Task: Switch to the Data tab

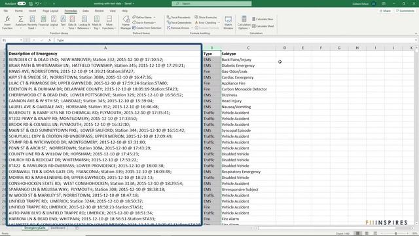Action: [86, 10]
